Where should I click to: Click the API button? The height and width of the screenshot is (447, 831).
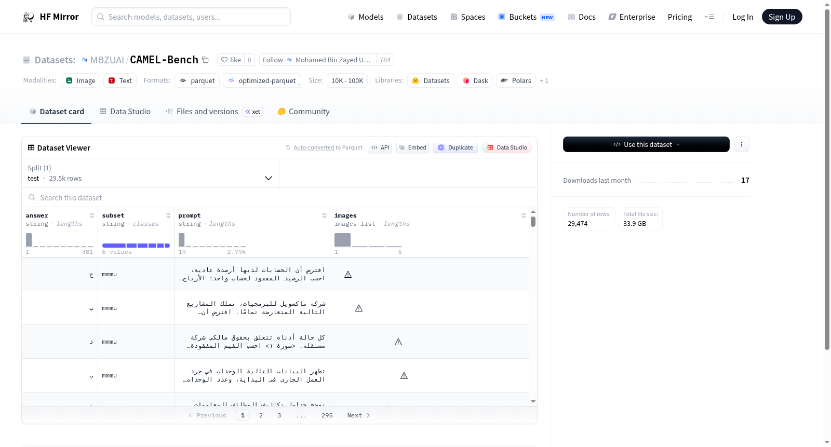click(x=380, y=147)
